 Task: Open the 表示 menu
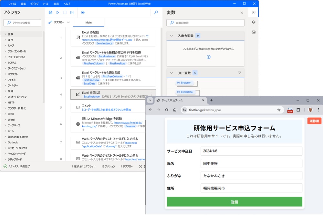pyautogui.click(x=56, y=4)
